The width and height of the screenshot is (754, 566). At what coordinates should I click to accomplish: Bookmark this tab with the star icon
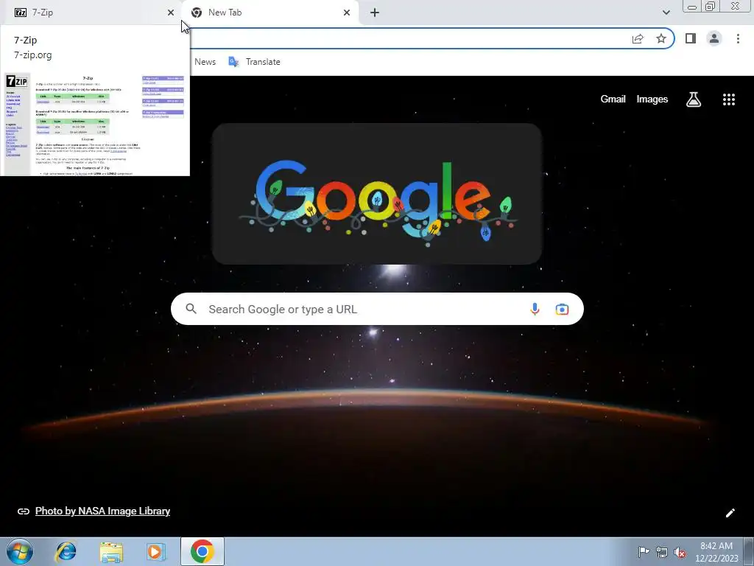pyautogui.click(x=661, y=38)
